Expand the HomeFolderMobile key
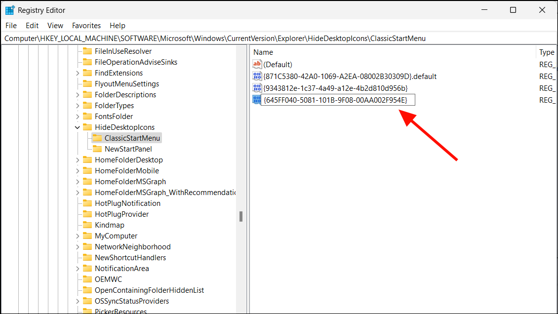This screenshot has width=558, height=314. 78,171
